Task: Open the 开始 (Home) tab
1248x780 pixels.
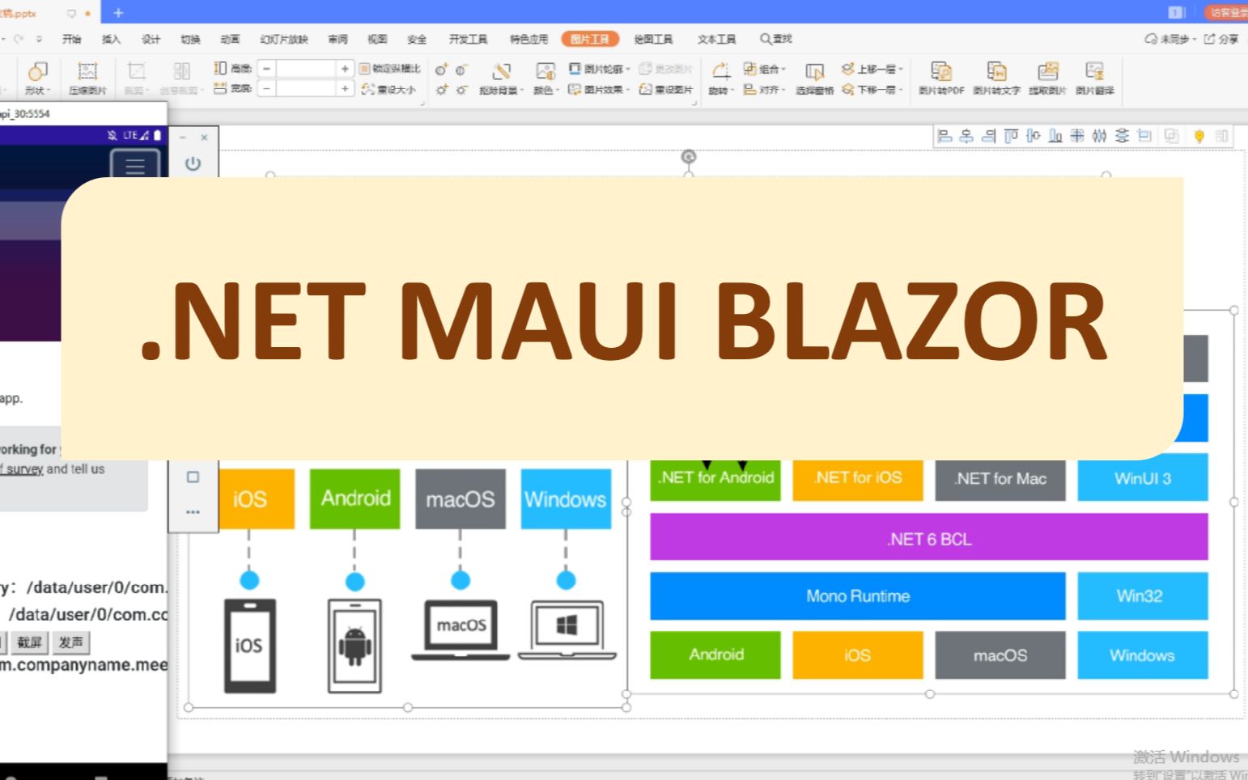Action: point(72,39)
